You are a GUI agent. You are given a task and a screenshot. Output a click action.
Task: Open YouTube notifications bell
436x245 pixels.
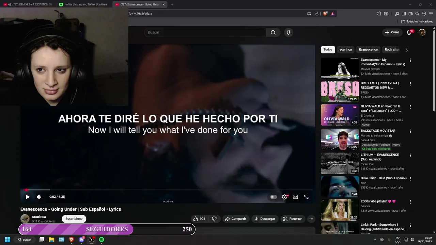pyautogui.click(x=409, y=32)
